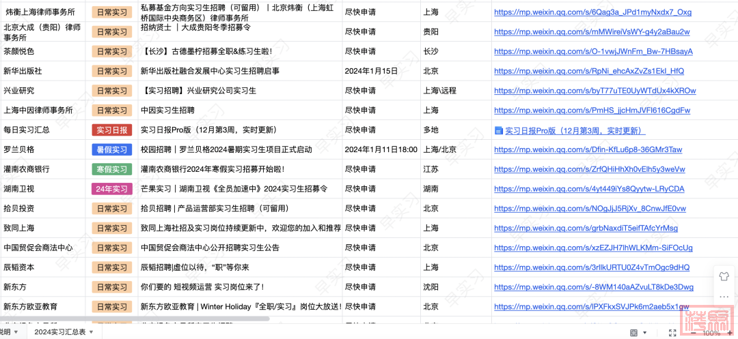Click the 日常实习 tag in 新华出版社 row
This screenshot has width=738, height=339.
tap(111, 72)
